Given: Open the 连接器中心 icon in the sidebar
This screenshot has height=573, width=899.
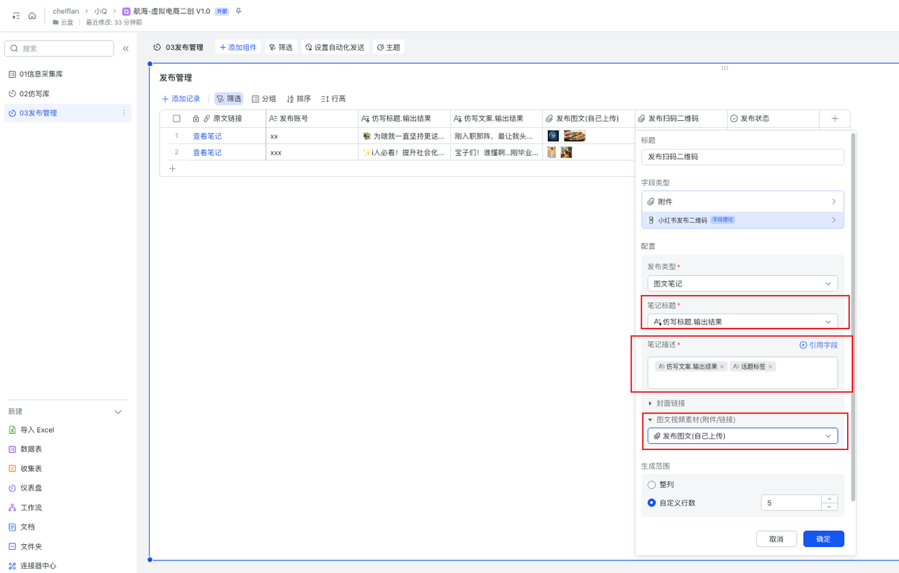Looking at the screenshot, I should pyautogui.click(x=12, y=566).
